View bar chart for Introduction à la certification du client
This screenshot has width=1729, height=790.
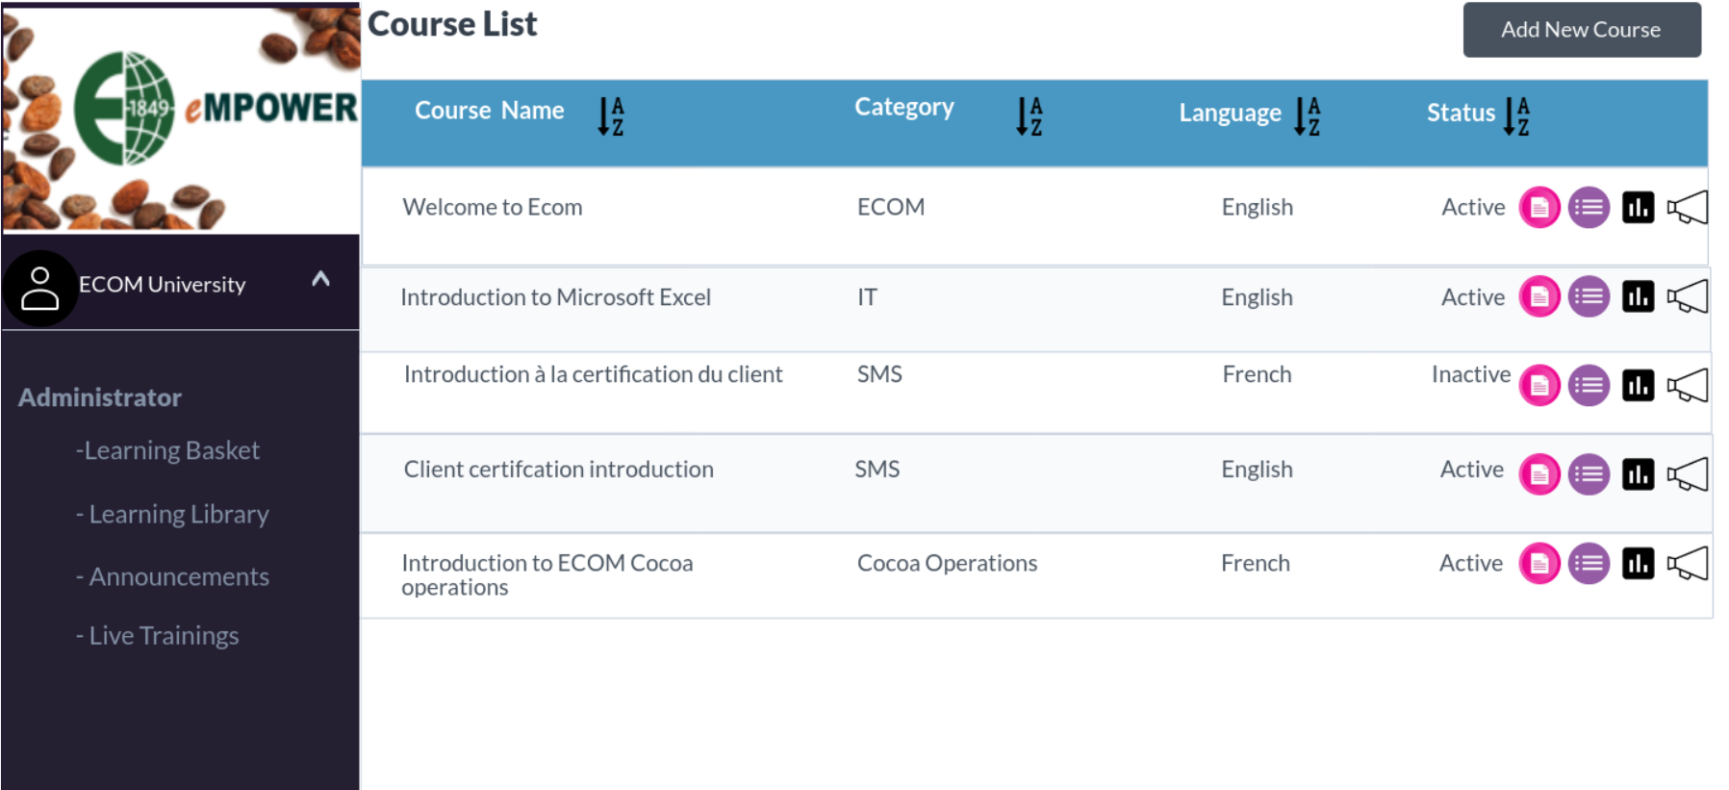click(1638, 385)
